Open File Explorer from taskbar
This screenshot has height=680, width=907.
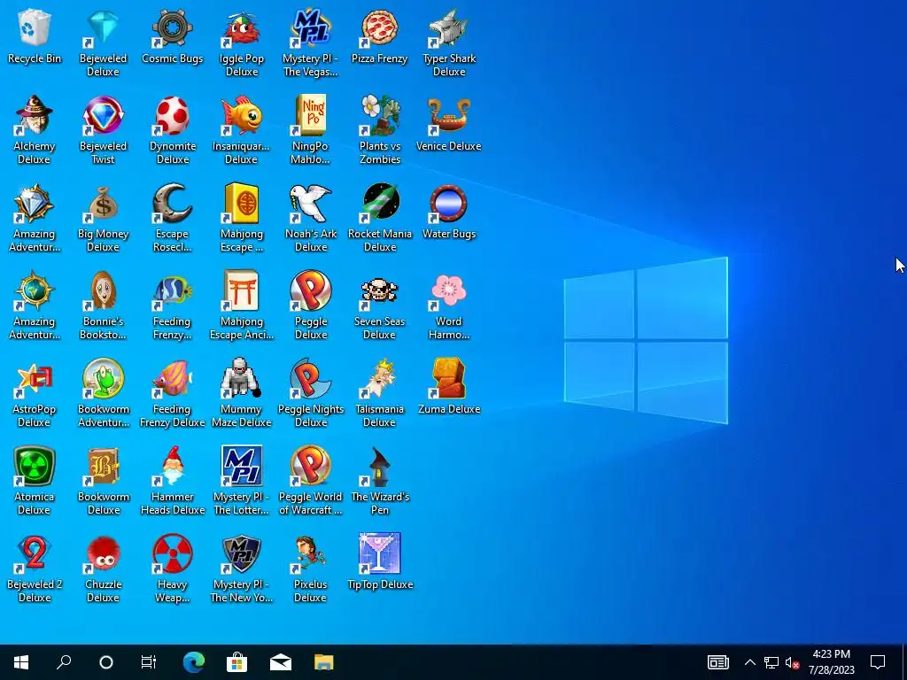point(324,662)
